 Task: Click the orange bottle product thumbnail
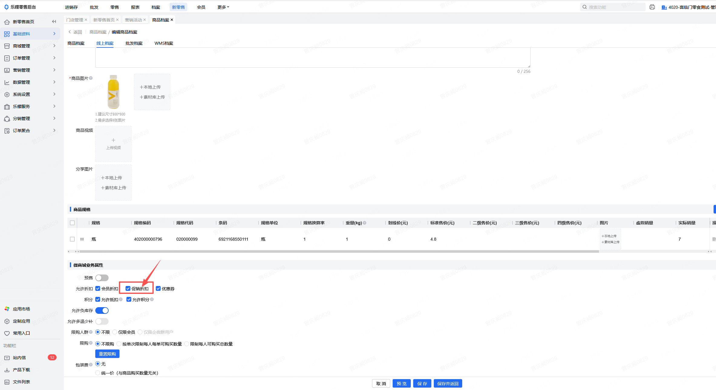[113, 92]
